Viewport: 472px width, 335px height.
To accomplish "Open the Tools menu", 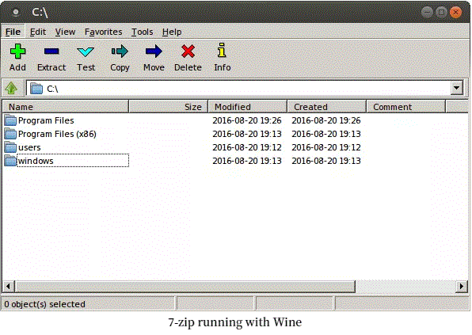I will [142, 32].
